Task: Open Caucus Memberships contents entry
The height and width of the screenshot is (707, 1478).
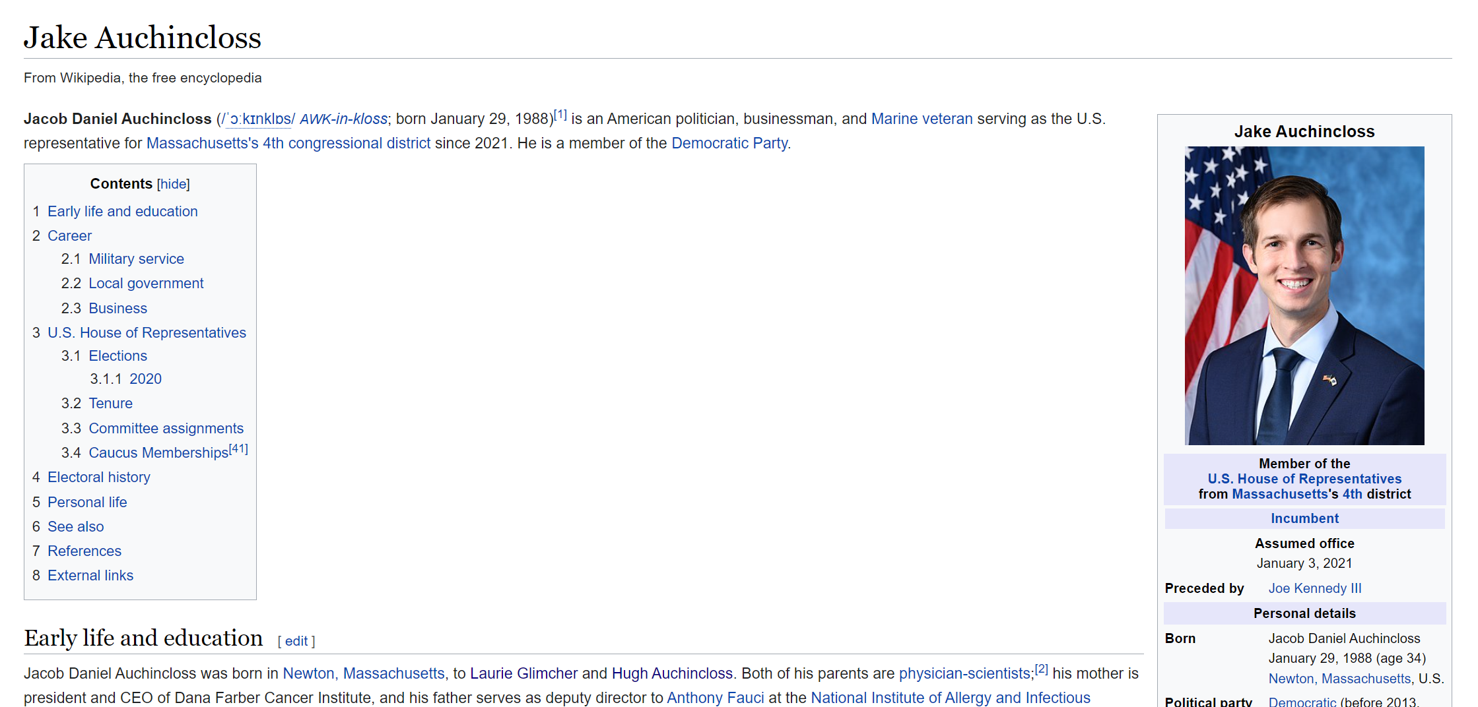Action: pyautogui.click(x=158, y=452)
